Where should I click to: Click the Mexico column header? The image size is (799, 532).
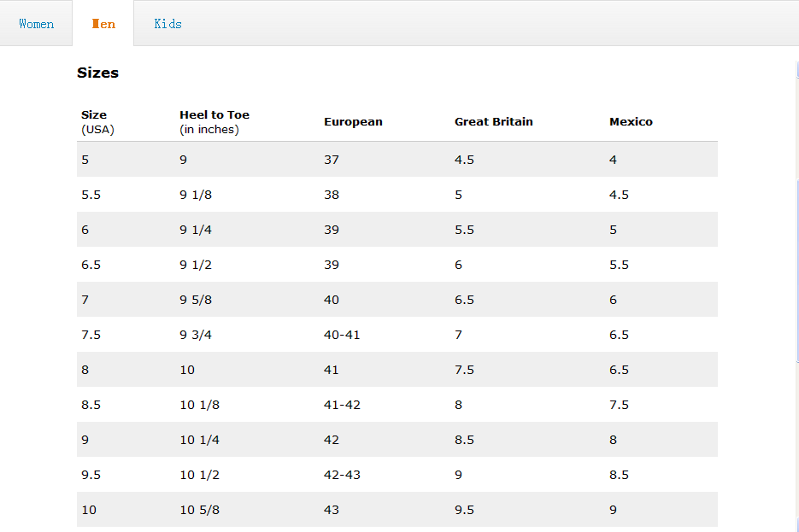tap(631, 122)
